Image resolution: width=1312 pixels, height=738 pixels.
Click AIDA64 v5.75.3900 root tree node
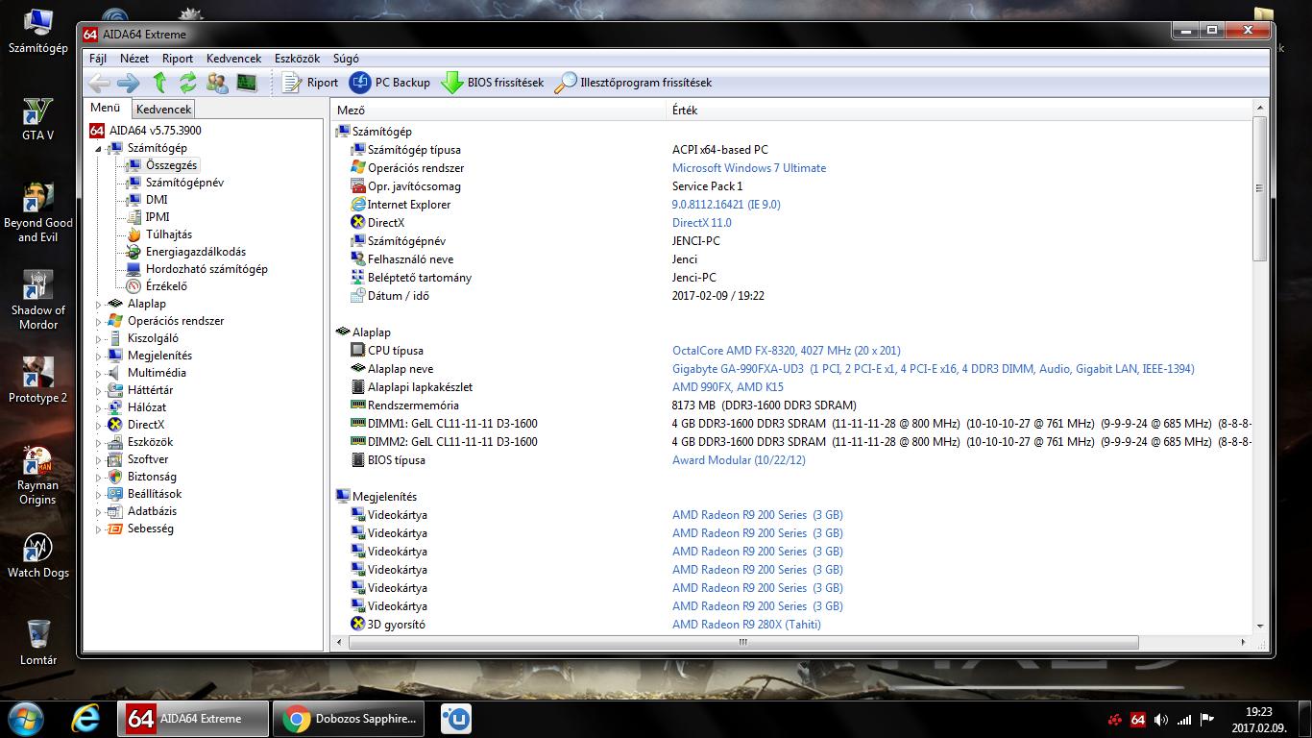[x=155, y=131]
